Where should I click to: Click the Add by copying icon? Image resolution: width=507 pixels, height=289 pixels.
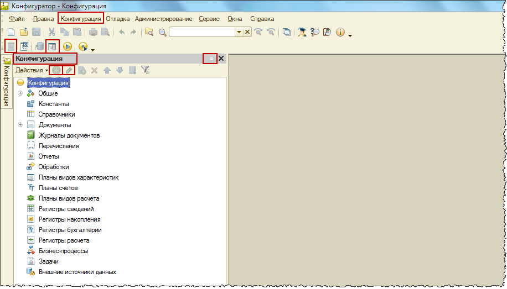click(82, 70)
